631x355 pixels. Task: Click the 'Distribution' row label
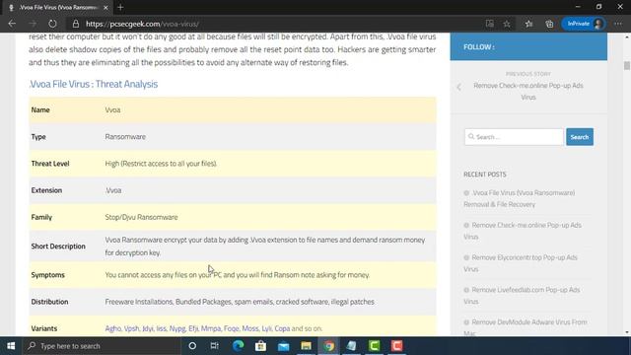pos(49,302)
